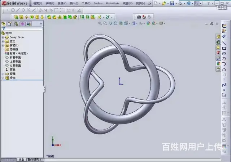
Task: Expand the 實體(2) solid bodies node
Action: click(x=3, y=45)
